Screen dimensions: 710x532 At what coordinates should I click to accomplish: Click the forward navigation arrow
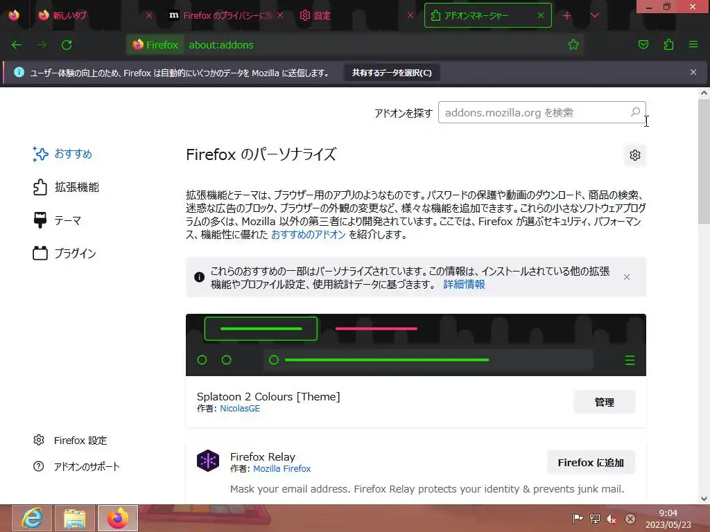(42, 45)
